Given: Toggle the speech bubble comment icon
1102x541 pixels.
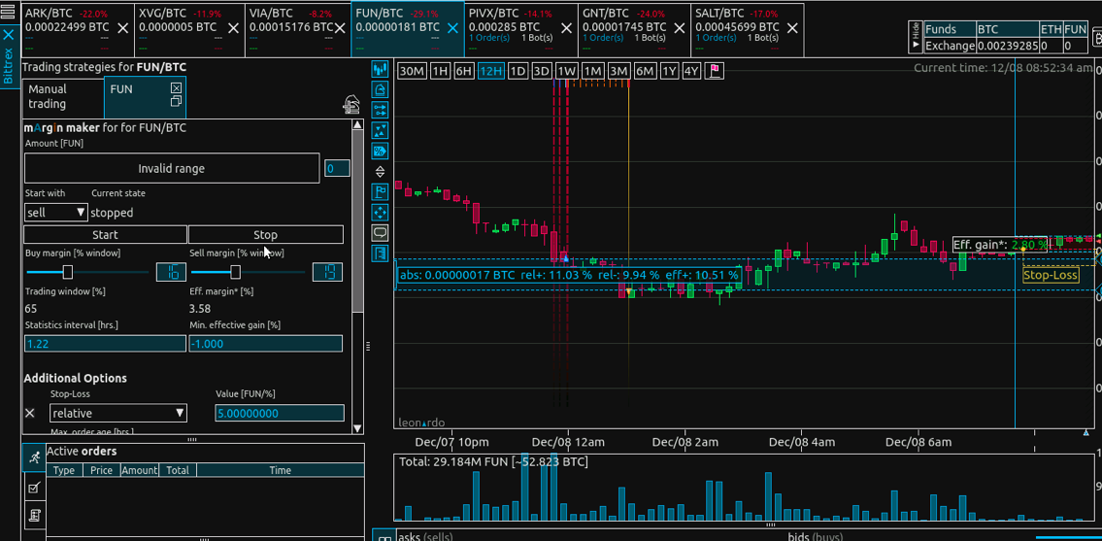Looking at the screenshot, I should pyautogui.click(x=381, y=232).
